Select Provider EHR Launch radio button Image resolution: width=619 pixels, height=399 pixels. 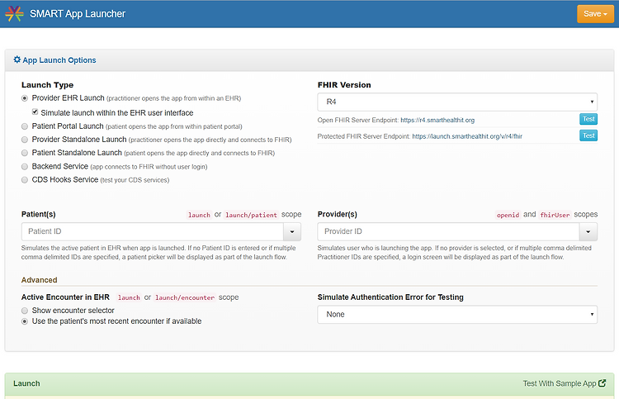coord(25,98)
